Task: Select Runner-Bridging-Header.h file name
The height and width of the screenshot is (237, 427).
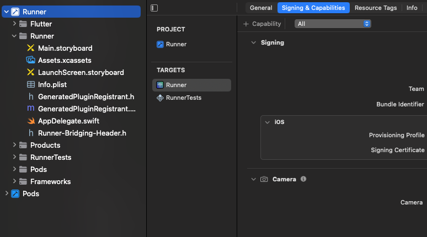Action: [x=82, y=133]
